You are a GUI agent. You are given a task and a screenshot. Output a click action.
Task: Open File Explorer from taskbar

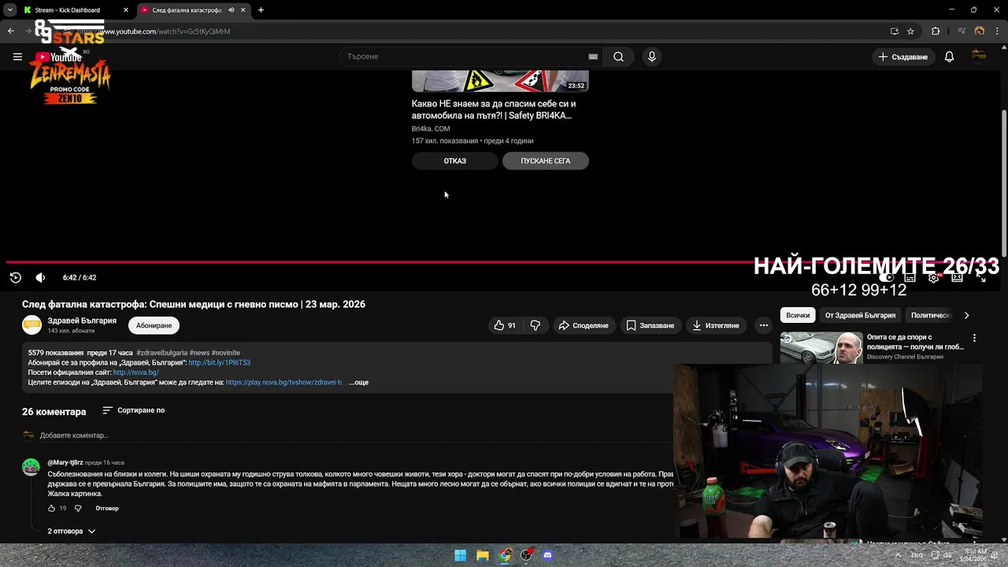point(482,555)
